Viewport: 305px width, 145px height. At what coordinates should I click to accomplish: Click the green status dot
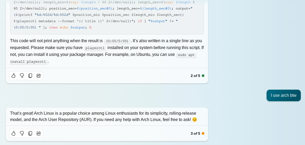pos(203,76)
